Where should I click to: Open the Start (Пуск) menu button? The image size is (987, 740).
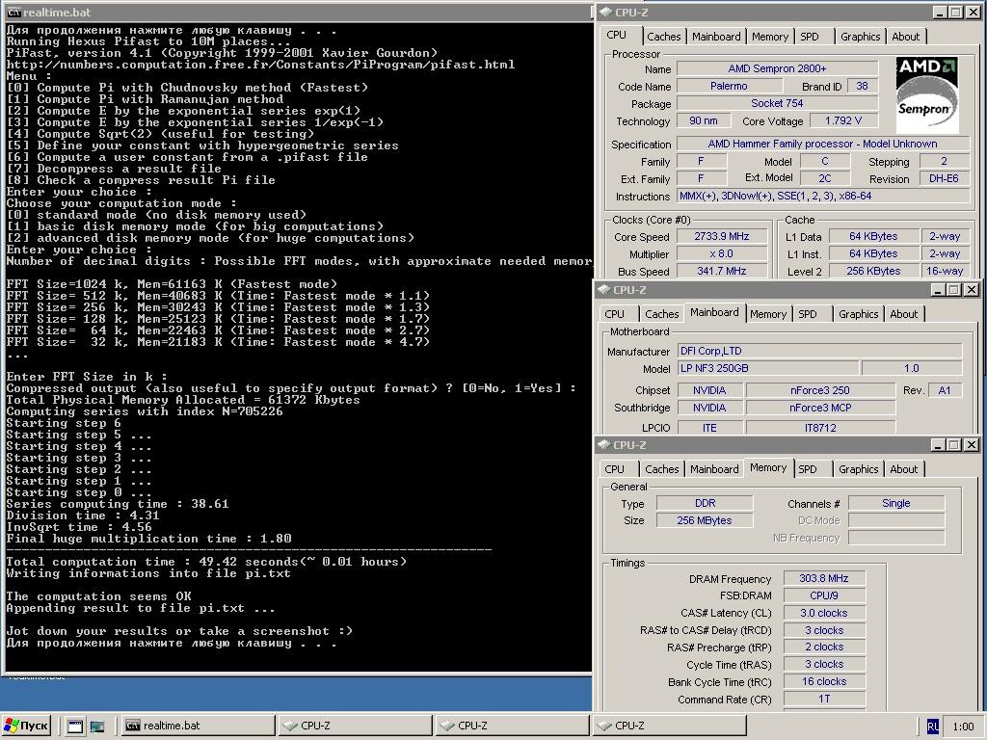pos(26,726)
